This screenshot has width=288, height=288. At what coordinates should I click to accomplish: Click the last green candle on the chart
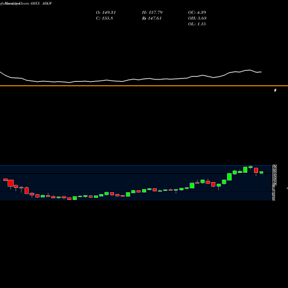coord(262,172)
